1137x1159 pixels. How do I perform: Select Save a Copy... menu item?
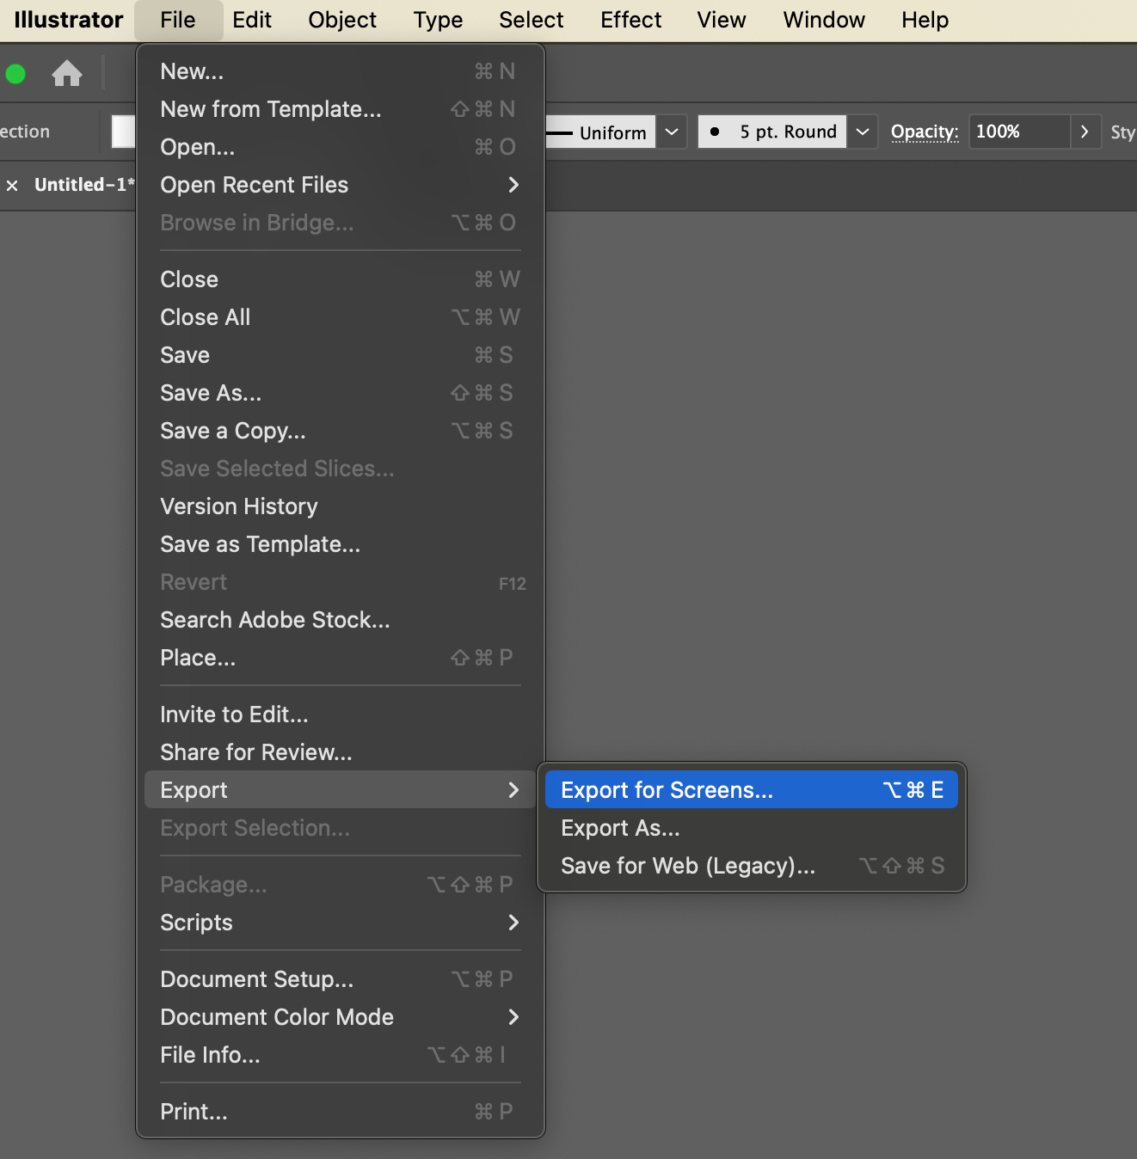pyautogui.click(x=233, y=431)
